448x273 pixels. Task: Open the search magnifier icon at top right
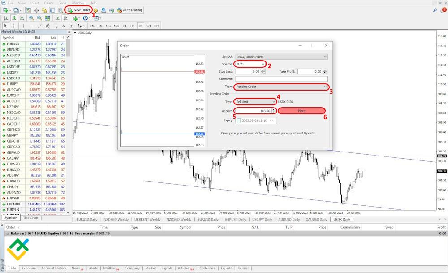(x=435, y=10)
